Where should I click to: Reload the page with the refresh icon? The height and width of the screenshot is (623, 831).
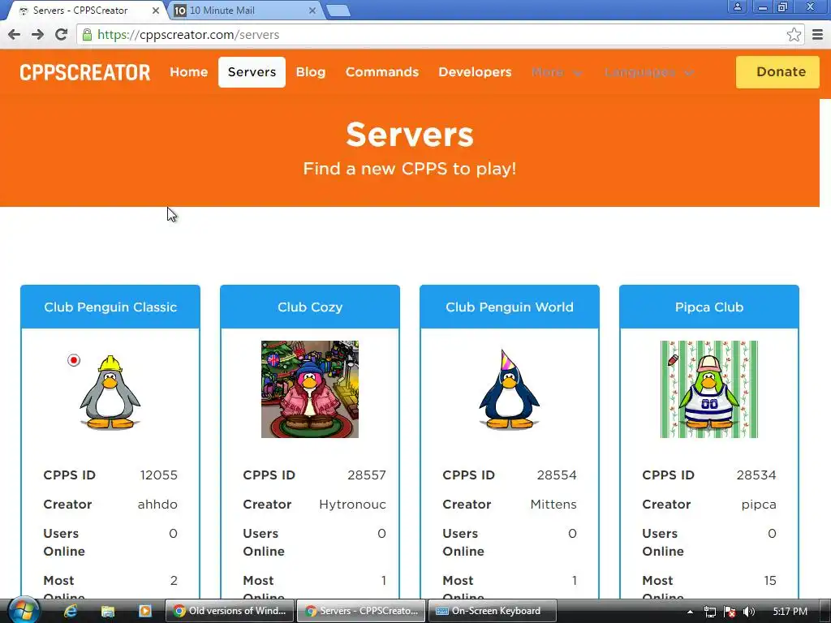pyautogui.click(x=62, y=35)
